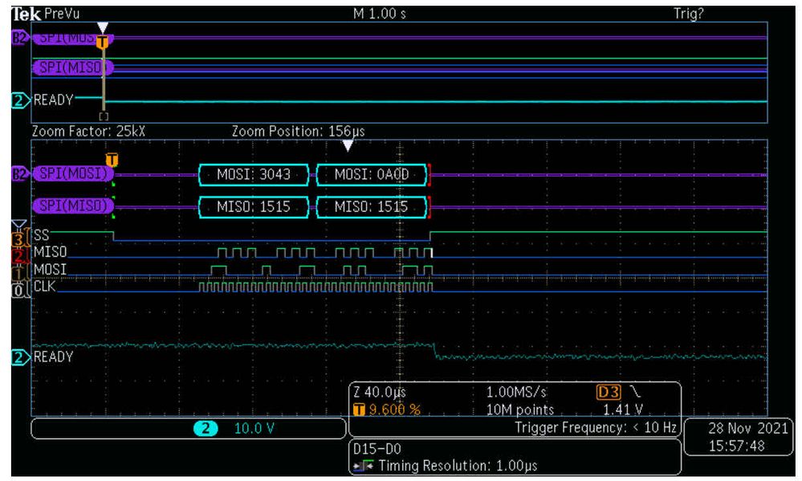Click the Timing Resolution: 1.00µs text
The width and height of the screenshot is (802, 481).
(458, 467)
